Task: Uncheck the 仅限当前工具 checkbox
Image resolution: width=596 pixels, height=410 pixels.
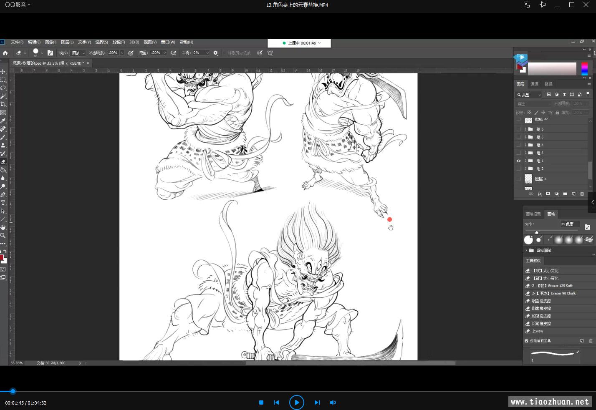Action: click(x=527, y=341)
